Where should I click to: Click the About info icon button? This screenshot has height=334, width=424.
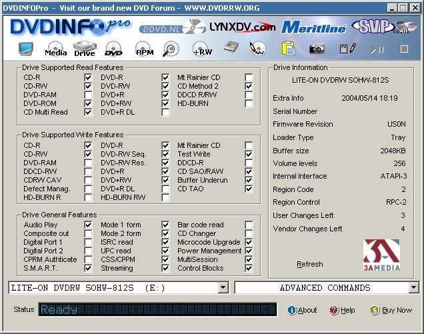coord(302,310)
